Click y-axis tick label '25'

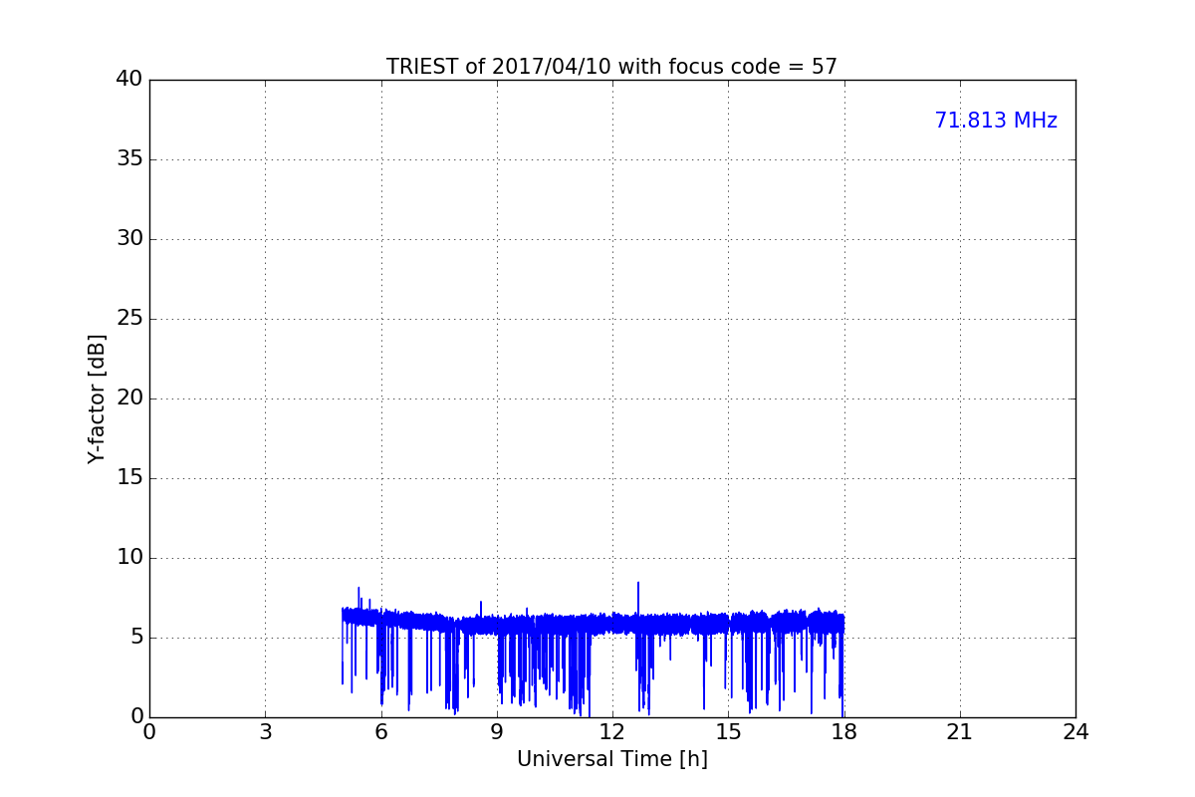pos(129,319)
